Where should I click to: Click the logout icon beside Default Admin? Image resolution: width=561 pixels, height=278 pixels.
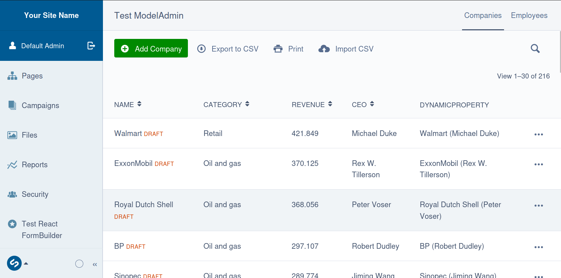coord(91,46)
